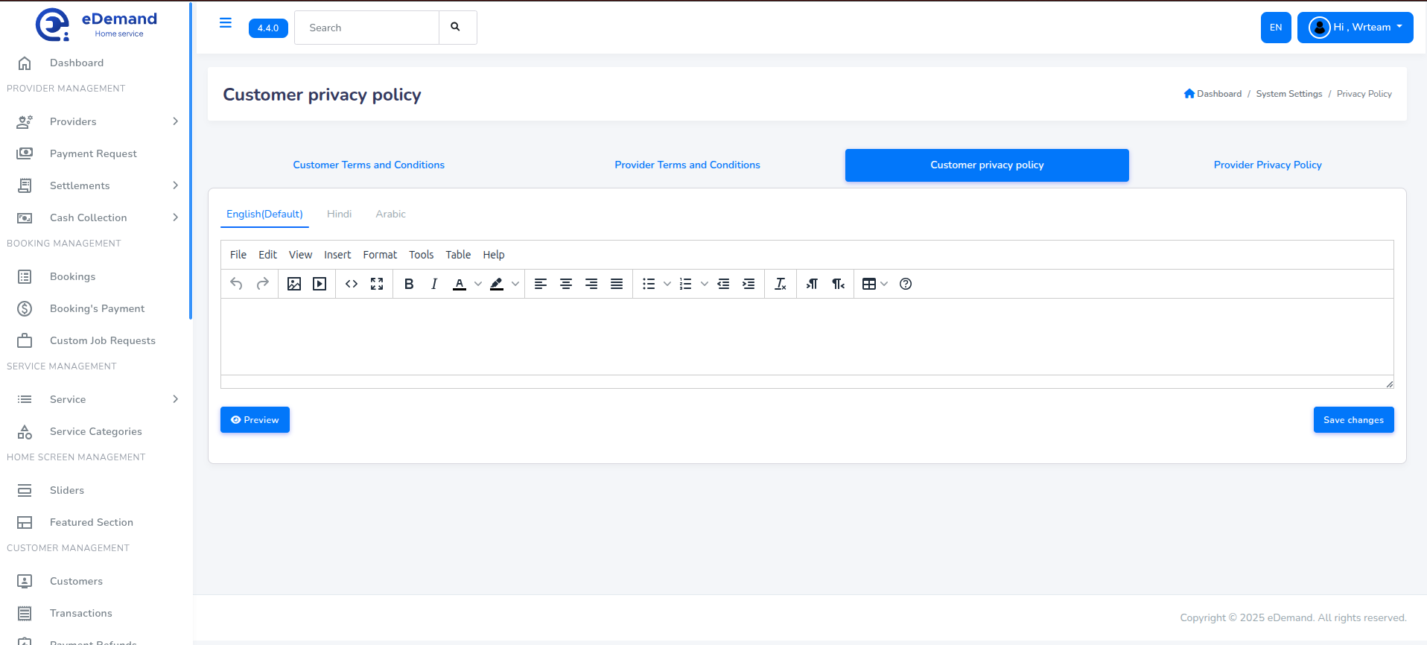
Task: Open the text color dropdown arrow
Action: pyautogui.click(x=478, y=284)
